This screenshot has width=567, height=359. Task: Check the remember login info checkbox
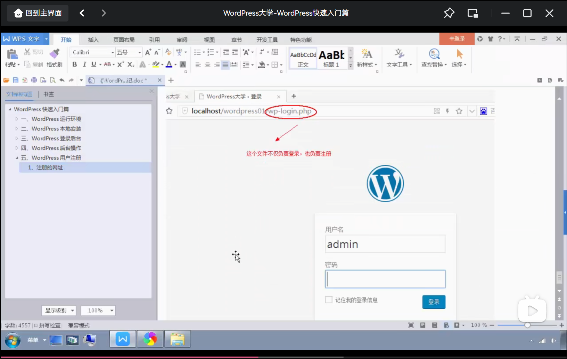coord(329,300)
